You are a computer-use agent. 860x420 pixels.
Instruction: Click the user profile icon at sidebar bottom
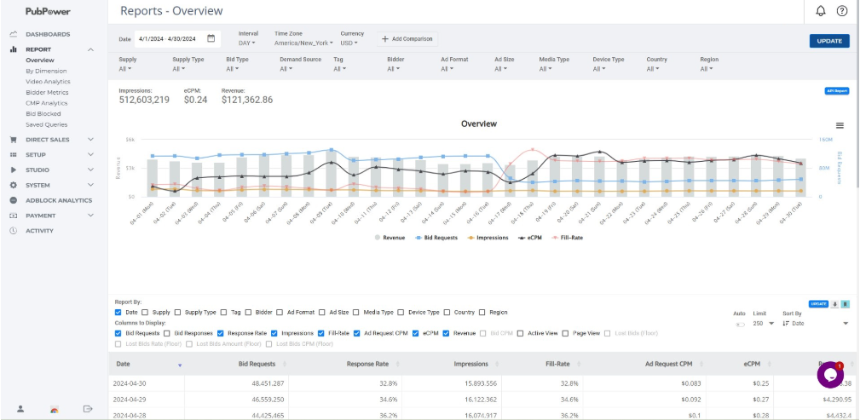[x=20, y=409]
